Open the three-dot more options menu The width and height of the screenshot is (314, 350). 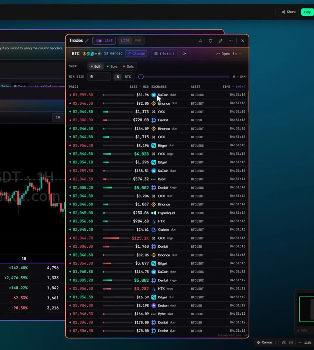[231, 41]
